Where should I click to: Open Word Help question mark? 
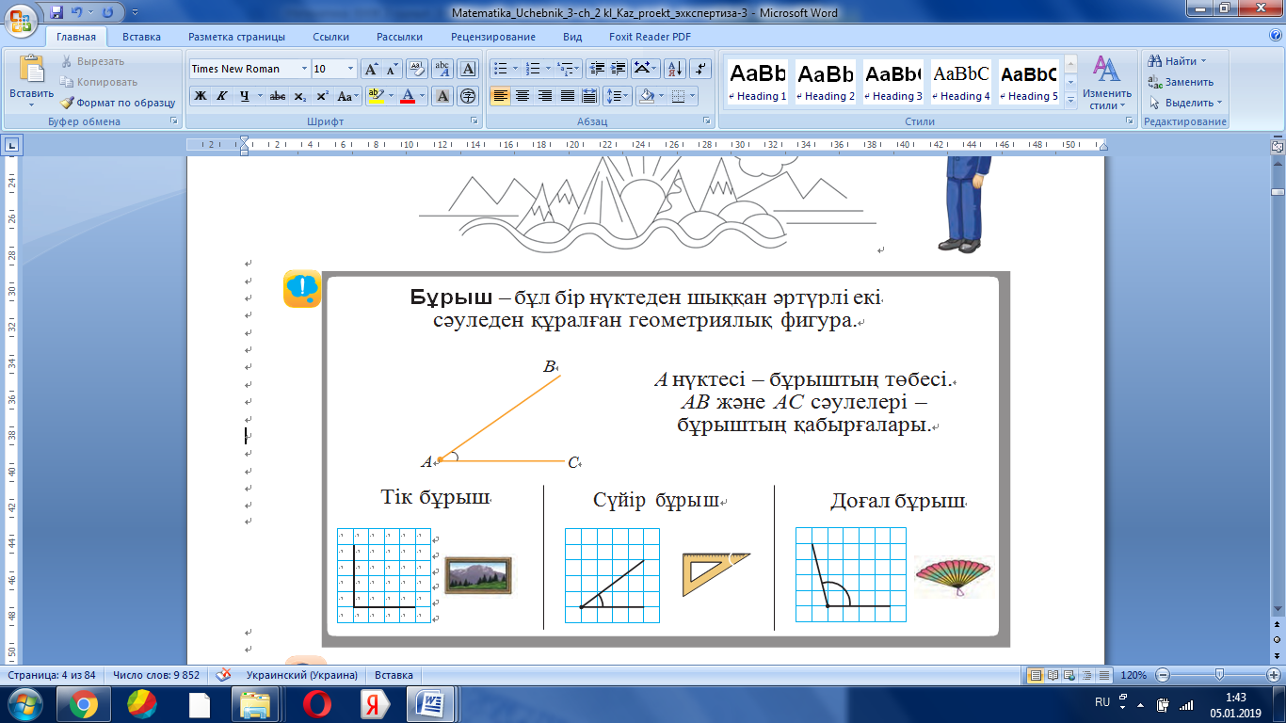pyautogui.click(x=1275, y=37)
